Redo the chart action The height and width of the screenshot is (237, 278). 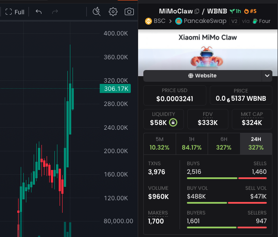tap(55, 12)
